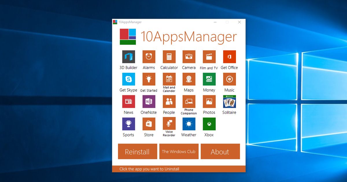Click the Camera app icon
Screen dimensions: 347x182
[189, 57]
